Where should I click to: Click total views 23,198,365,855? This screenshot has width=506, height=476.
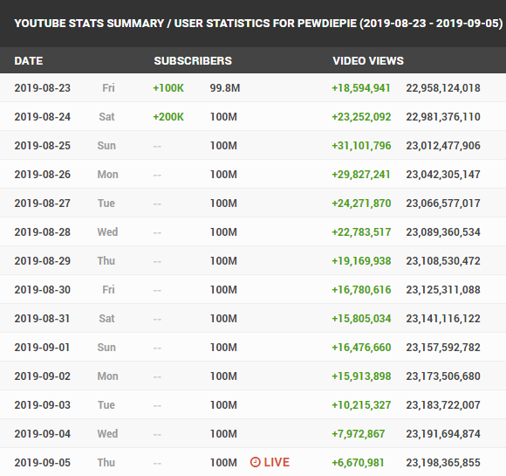click(x=443, y=462)
